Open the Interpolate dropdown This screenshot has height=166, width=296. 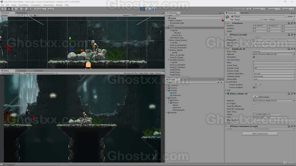[x=274, y=79]
